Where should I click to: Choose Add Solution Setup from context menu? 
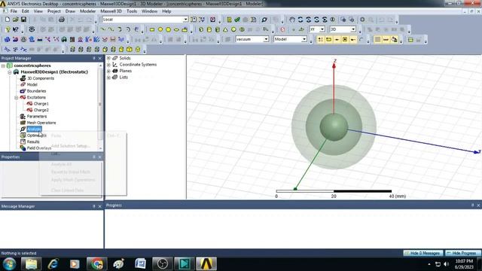71,146
